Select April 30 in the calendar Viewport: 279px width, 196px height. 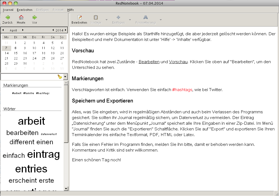(x=25, y=63)
